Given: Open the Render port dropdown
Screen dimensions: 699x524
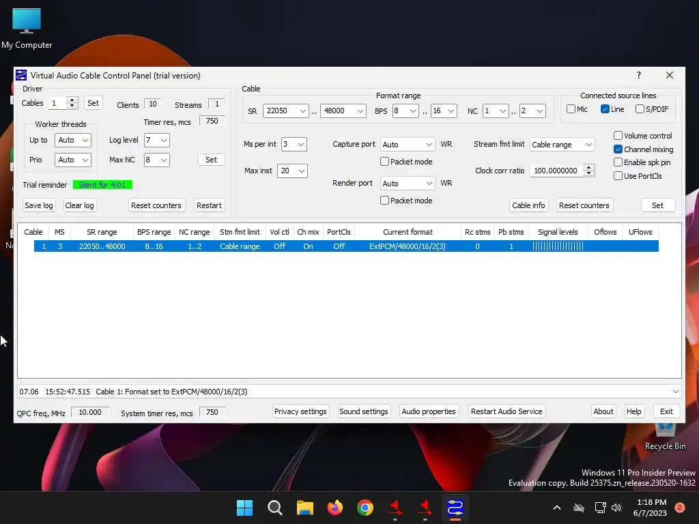Looking at the screenshot, I should 408,183.
